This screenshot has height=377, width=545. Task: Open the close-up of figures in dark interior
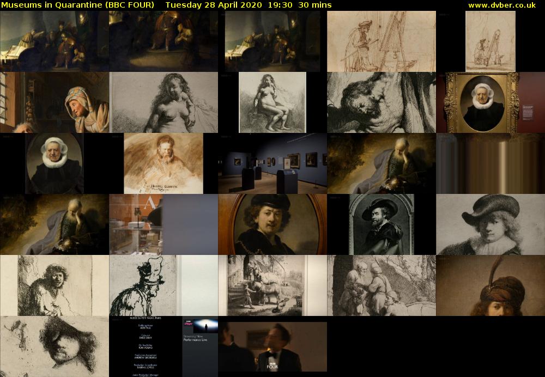click(163, 41)
